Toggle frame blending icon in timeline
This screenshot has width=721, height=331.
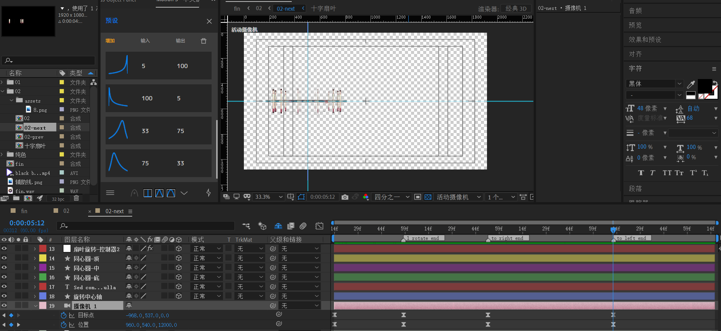coord(291,226)
